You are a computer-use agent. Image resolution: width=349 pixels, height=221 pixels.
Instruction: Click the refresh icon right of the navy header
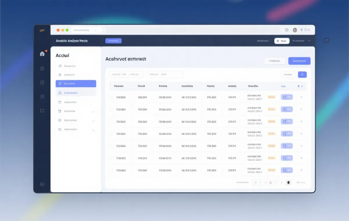[326, 41]
